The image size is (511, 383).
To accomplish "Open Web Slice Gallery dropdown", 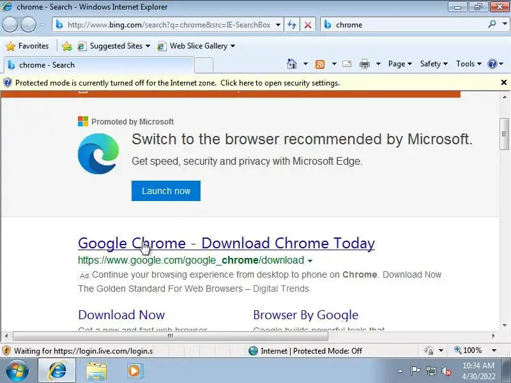I will click(196, 46).
